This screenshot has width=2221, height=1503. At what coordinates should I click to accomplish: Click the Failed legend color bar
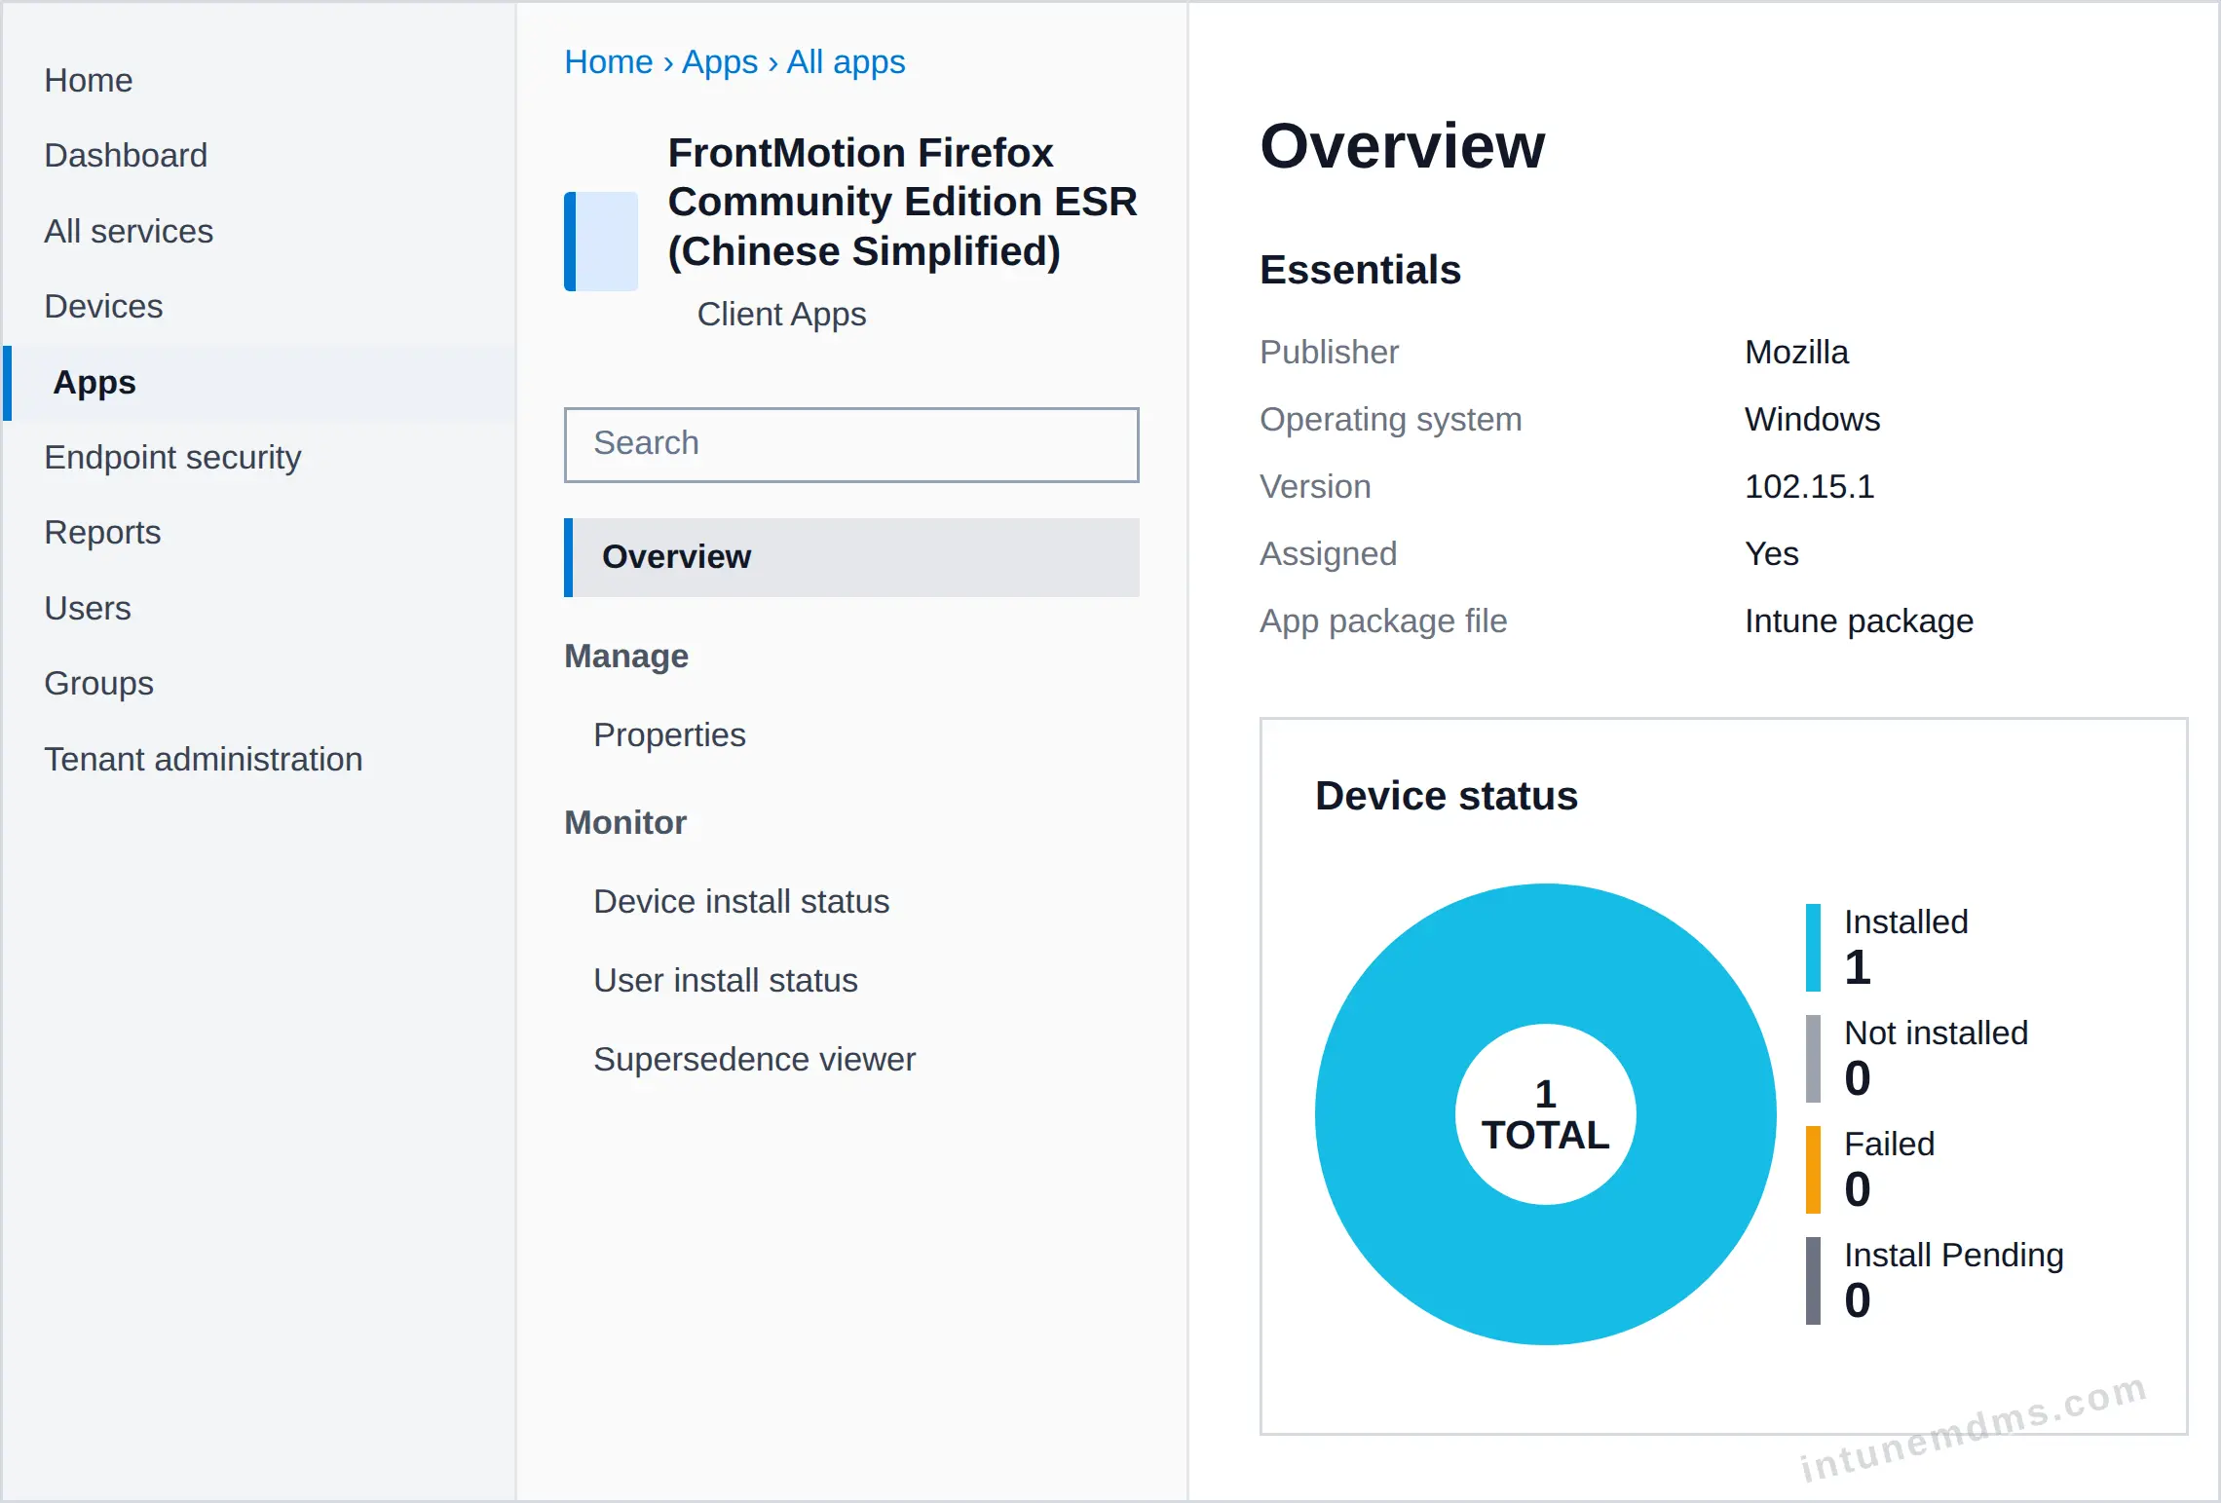[x=1813, y=1170]
